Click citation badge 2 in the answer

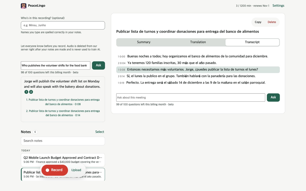pos(31,92)
